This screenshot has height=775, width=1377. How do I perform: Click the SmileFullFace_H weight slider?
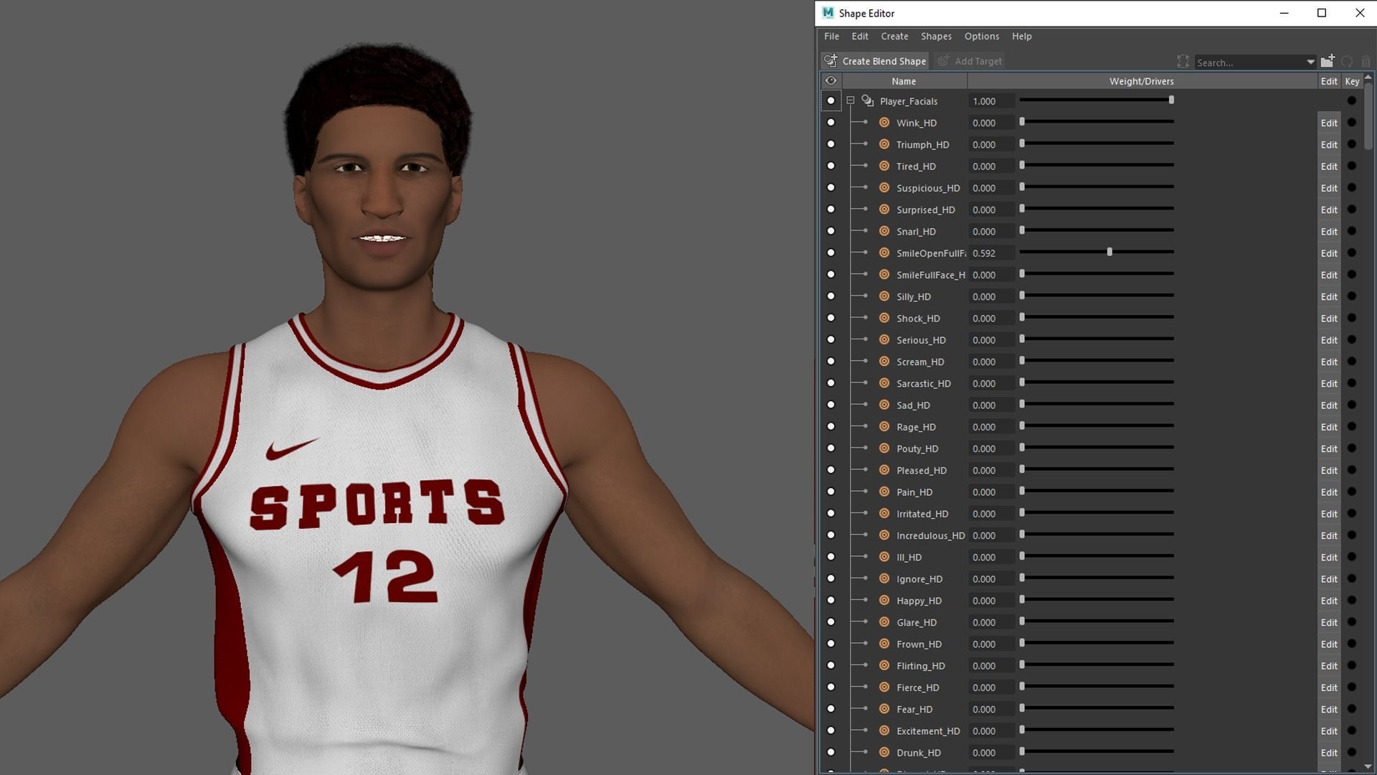click(x=1097, y=274)
